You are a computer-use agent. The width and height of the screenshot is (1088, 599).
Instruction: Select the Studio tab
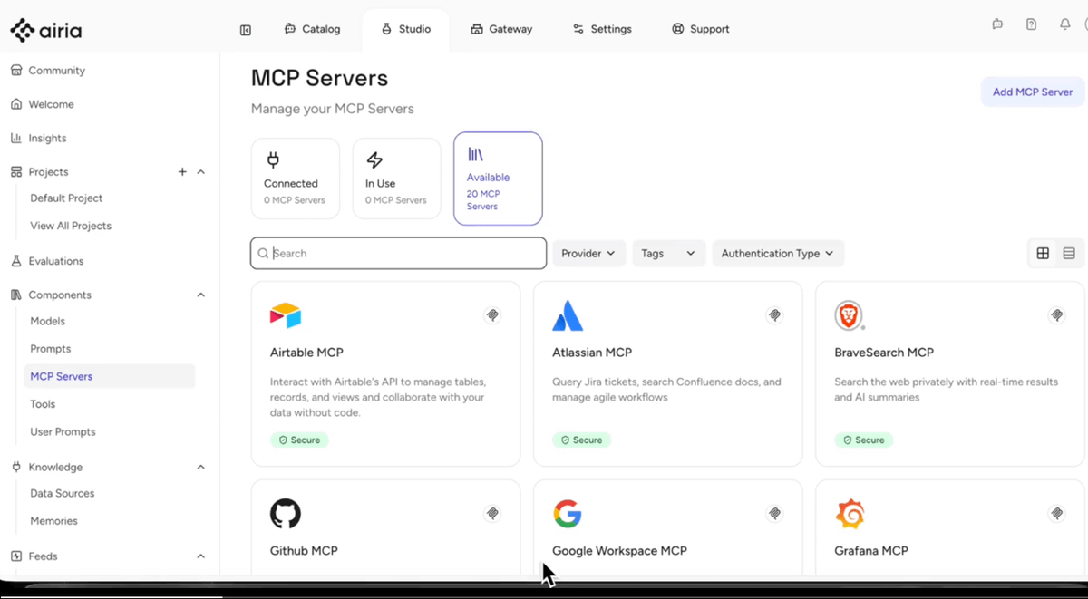405,29
